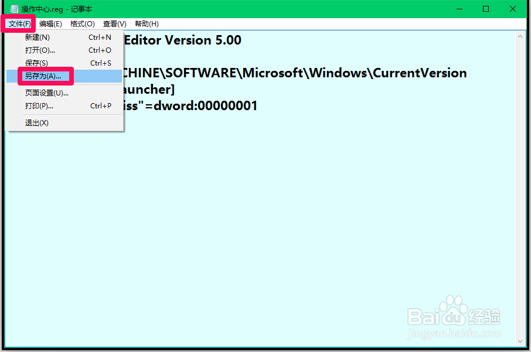This screenshot has width=531, height=352.
Task: Maximize the Notepad window
Action: pyautogui.click(x=486, y=9)
